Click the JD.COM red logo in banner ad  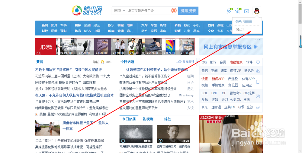coord(46,47)
